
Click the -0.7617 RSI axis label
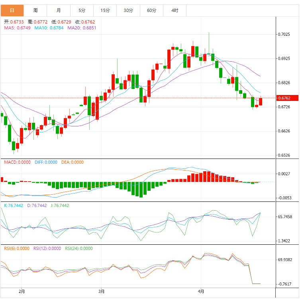(x=284, y=284)
